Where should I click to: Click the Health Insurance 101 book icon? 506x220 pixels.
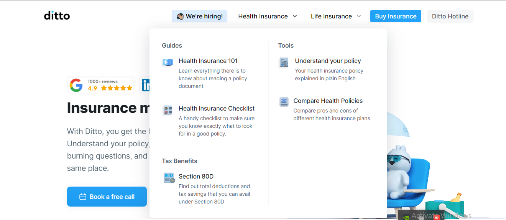[x=168, y=62]
